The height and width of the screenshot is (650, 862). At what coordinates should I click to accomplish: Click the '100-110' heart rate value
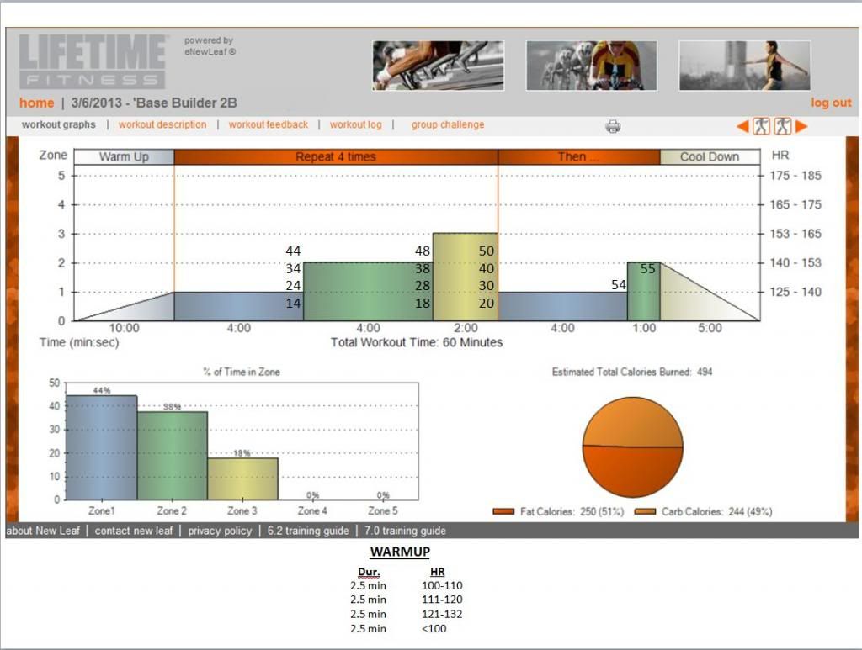(442, 585)
